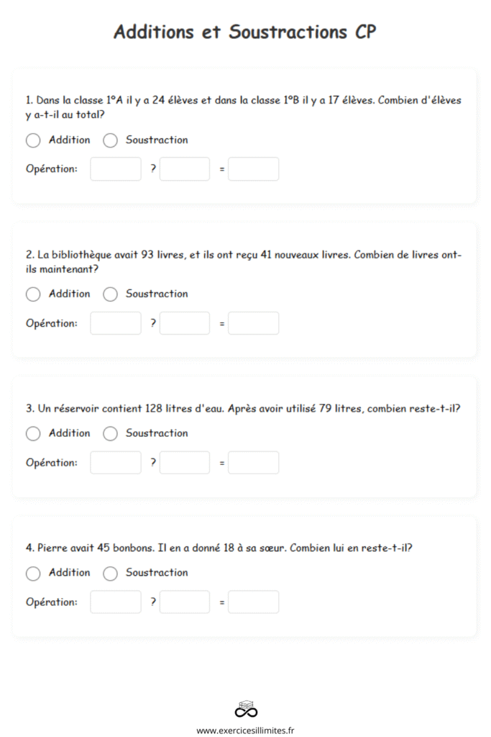Focus first operand field in question 2
Viewport: 491px width, 737px height.
(x=116, y=323)
